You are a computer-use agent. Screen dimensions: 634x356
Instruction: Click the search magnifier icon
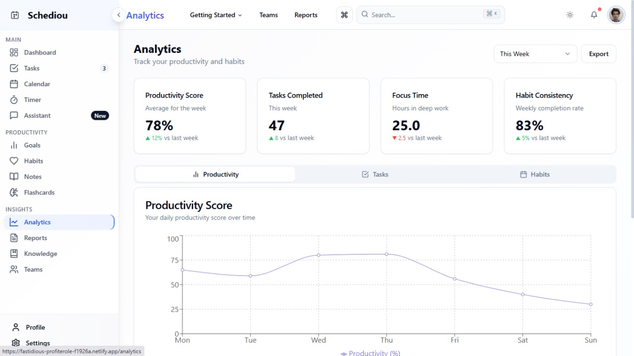point(365,15)
